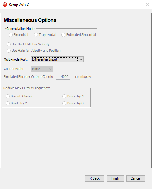152x189 pixels.
Task: Expand the Count Divide dropdown
Action: [42, 69]
